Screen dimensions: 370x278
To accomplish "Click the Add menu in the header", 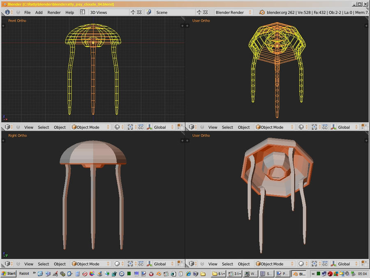I will click(x=39, y=12).
